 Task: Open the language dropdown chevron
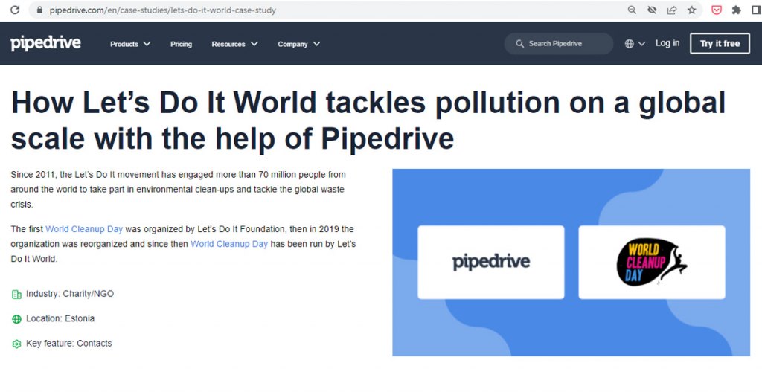click(x=641, y=44)
